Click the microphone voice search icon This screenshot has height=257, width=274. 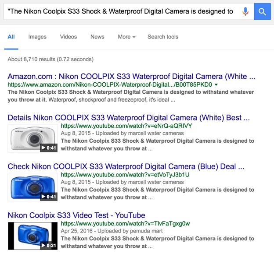click(x=245, y=11)
